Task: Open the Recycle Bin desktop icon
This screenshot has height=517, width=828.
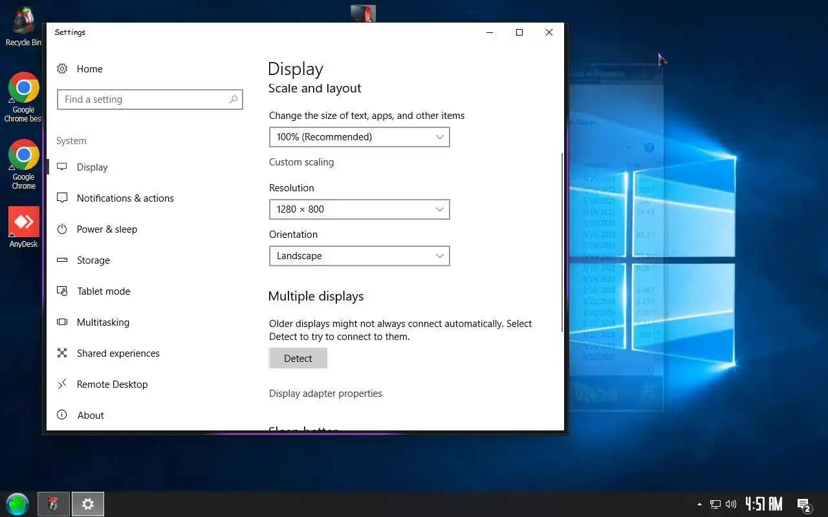Action: coord(23,26)
